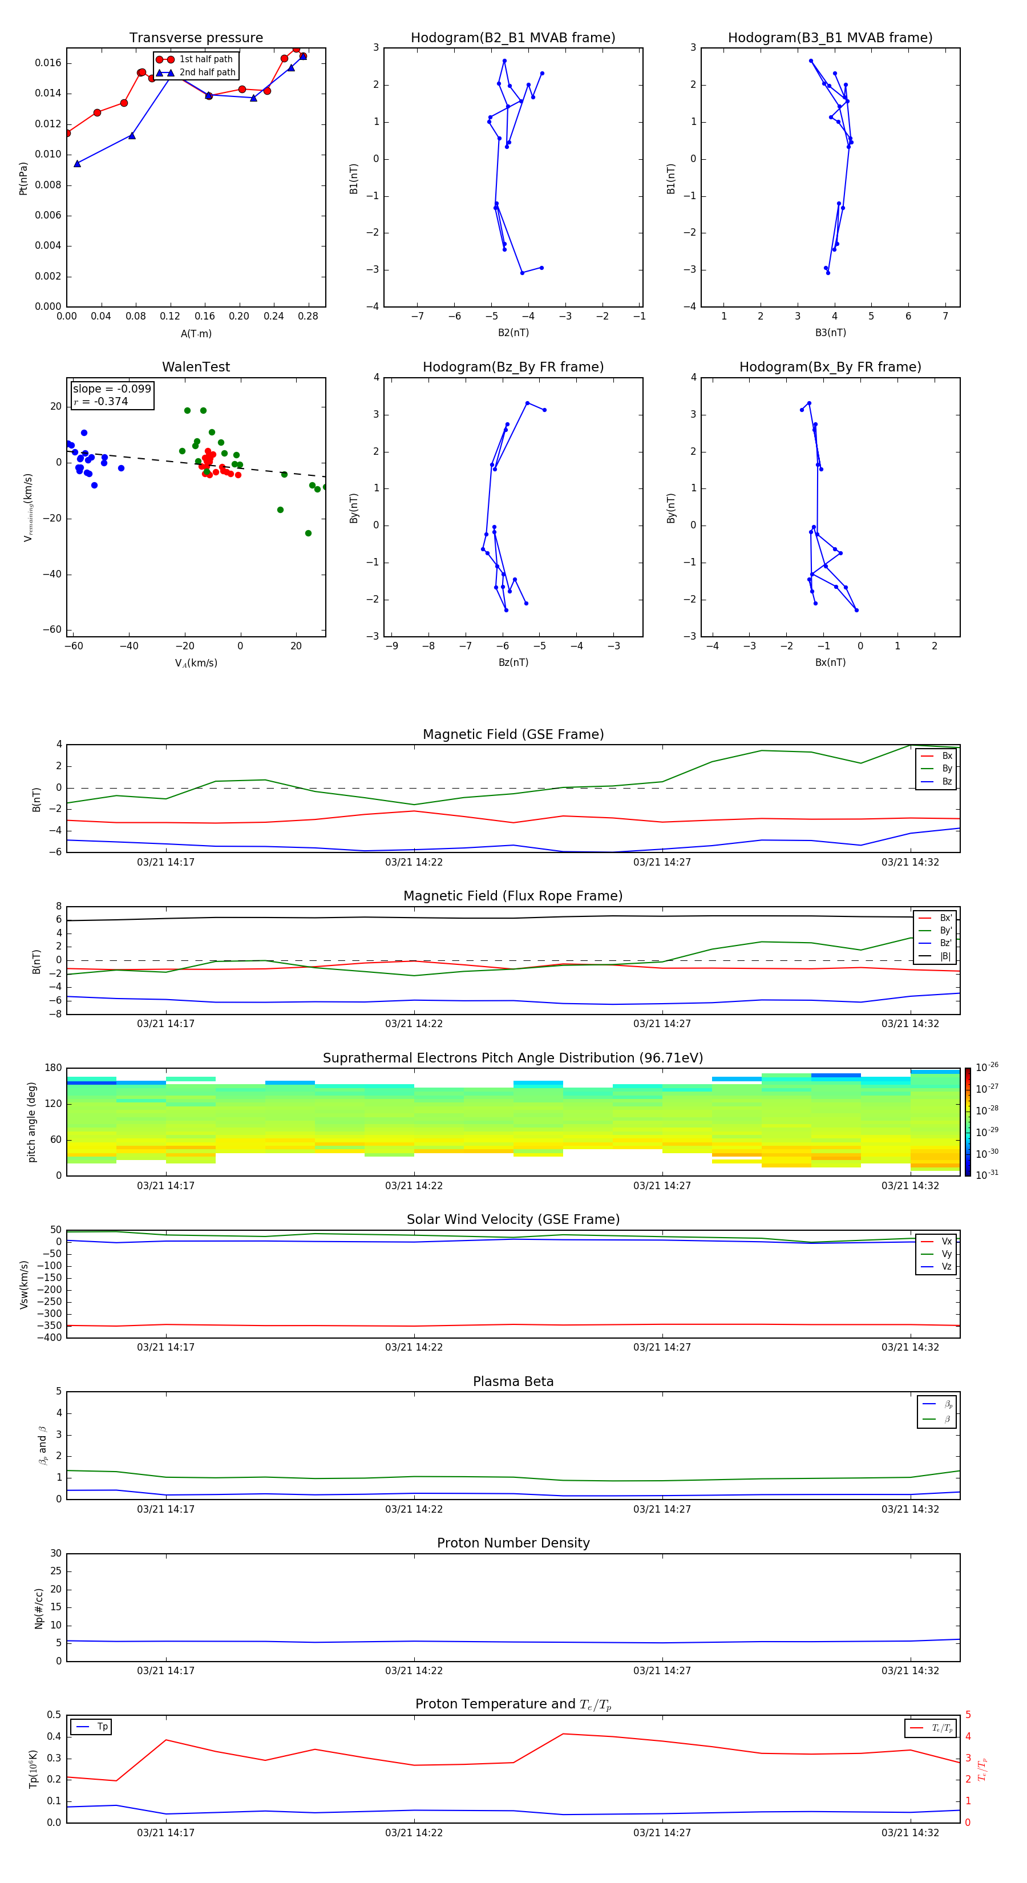Click 'r = -0.374' annotation text
The height and width of the screenshot is (1883, 1027).
(x=101, y=401)
